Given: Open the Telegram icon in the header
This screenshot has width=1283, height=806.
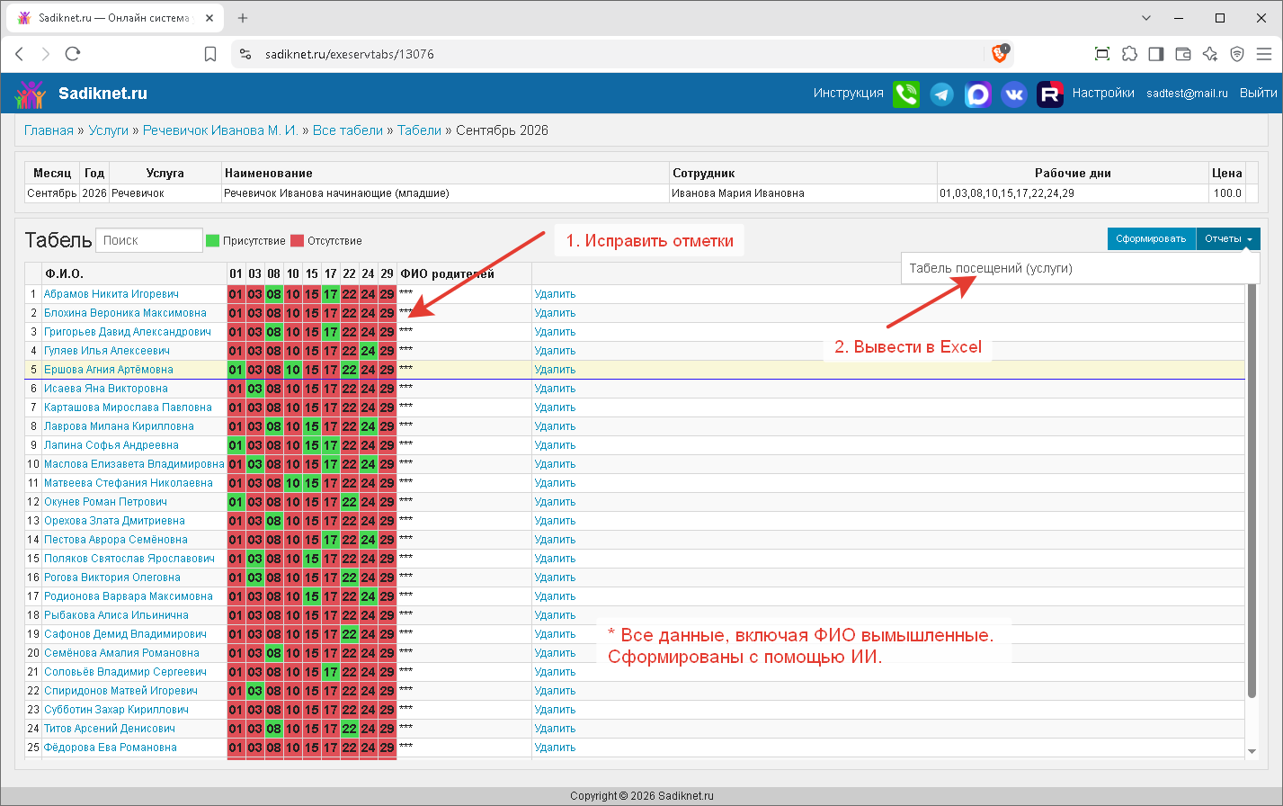Looking at the screenshot, I should click(942, 94).
